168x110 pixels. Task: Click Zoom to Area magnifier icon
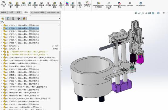(139, 13)
